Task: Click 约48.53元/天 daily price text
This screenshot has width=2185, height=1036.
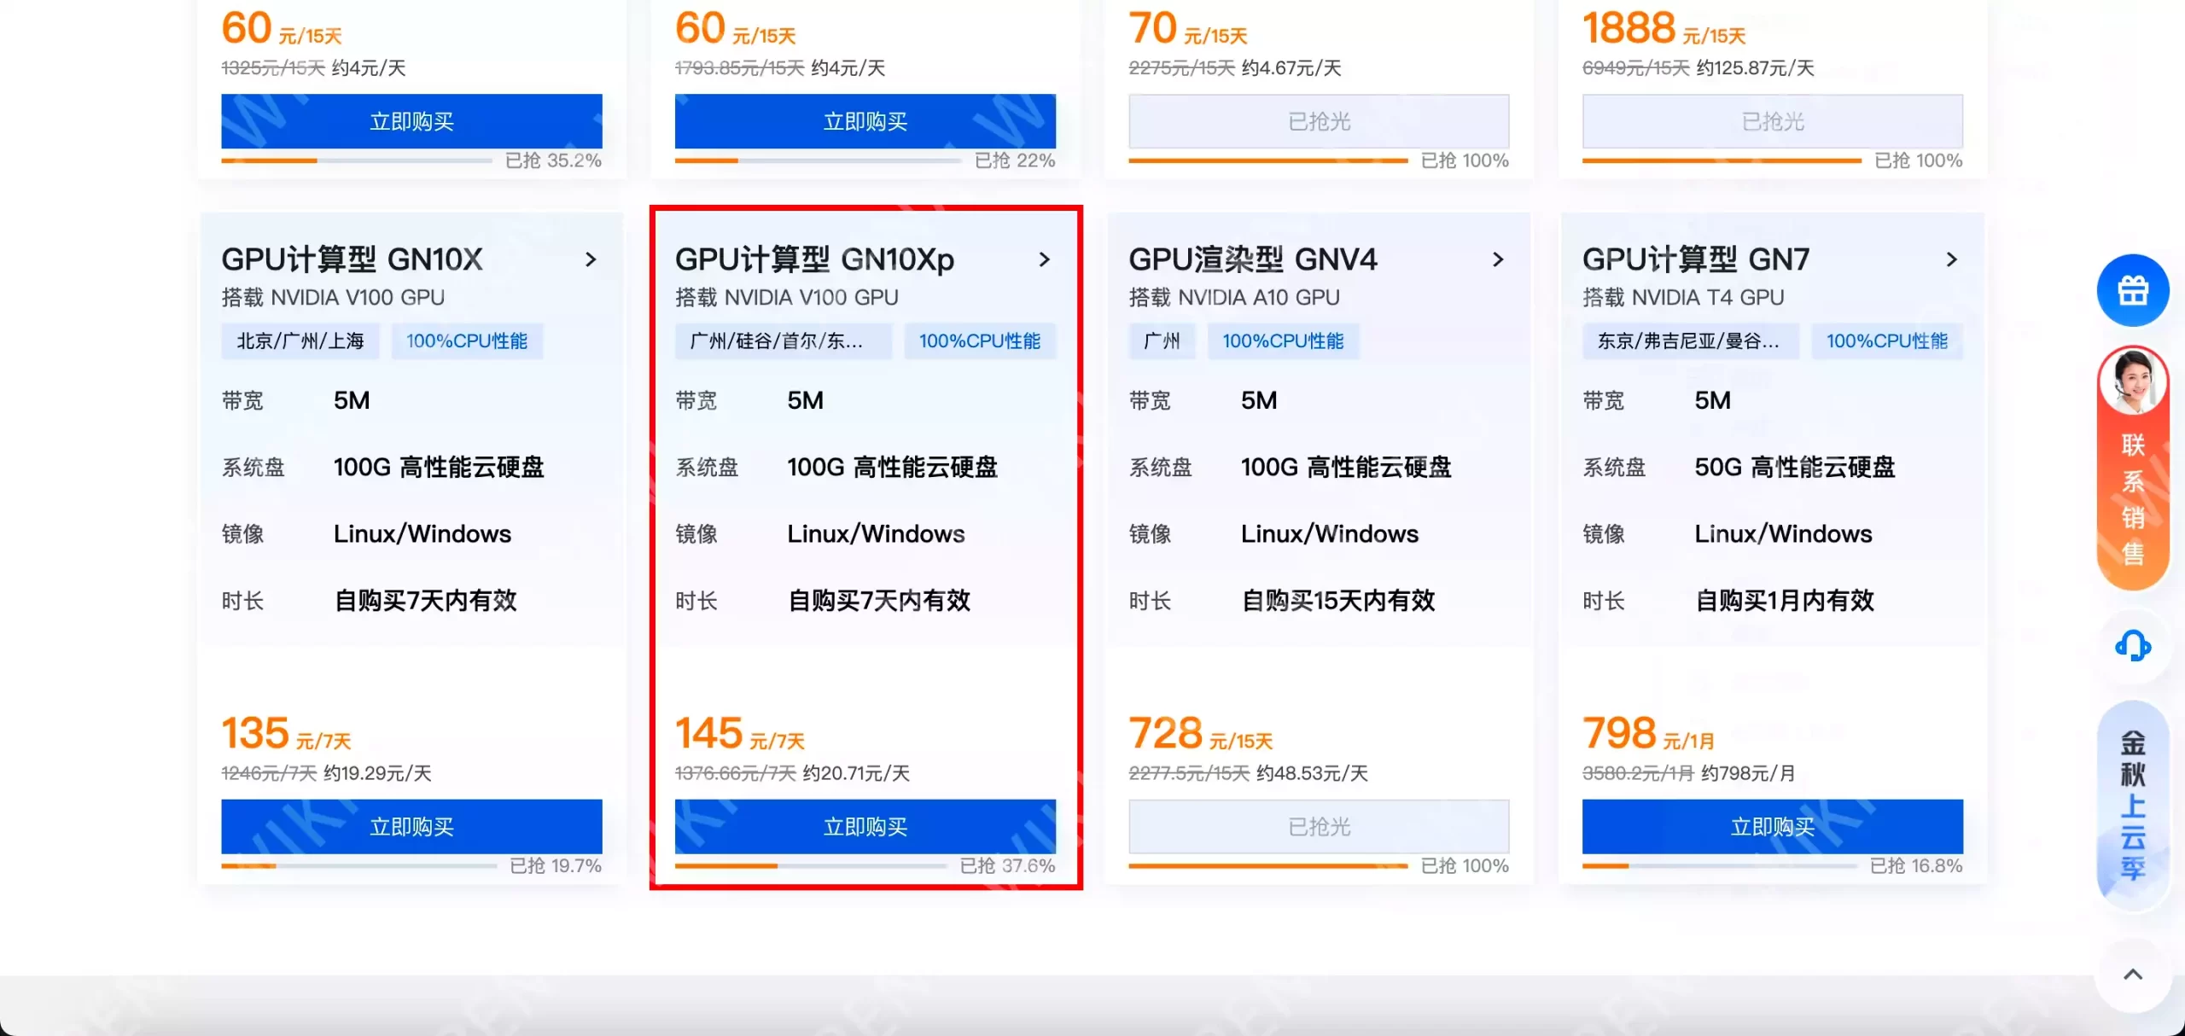Action: (1313, 773)
